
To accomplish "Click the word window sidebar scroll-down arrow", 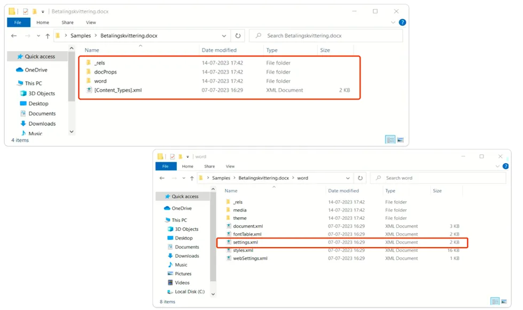I will click(213, 294).
